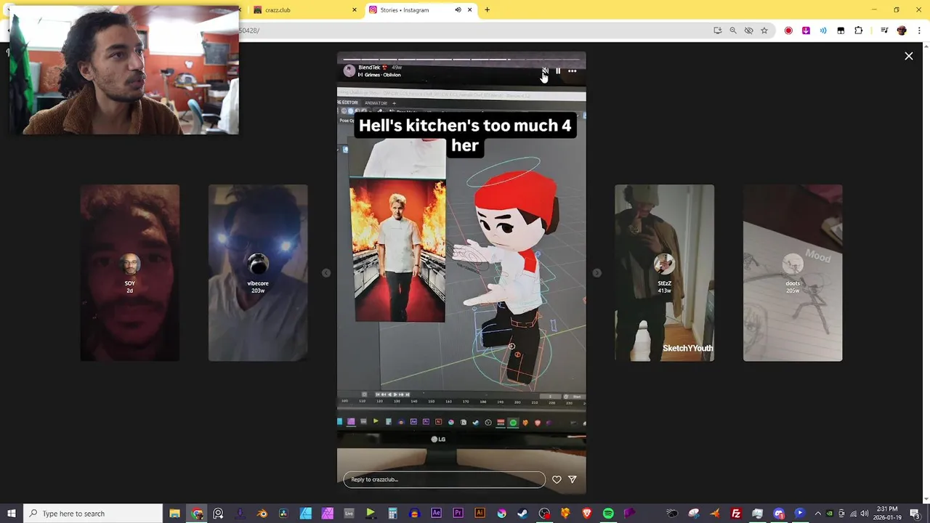930x523 pixels.
Task: Open the zoom magnifier in address bar
Action: 733,31
